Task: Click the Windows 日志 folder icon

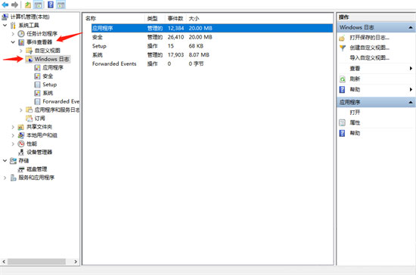Action: 29,59
